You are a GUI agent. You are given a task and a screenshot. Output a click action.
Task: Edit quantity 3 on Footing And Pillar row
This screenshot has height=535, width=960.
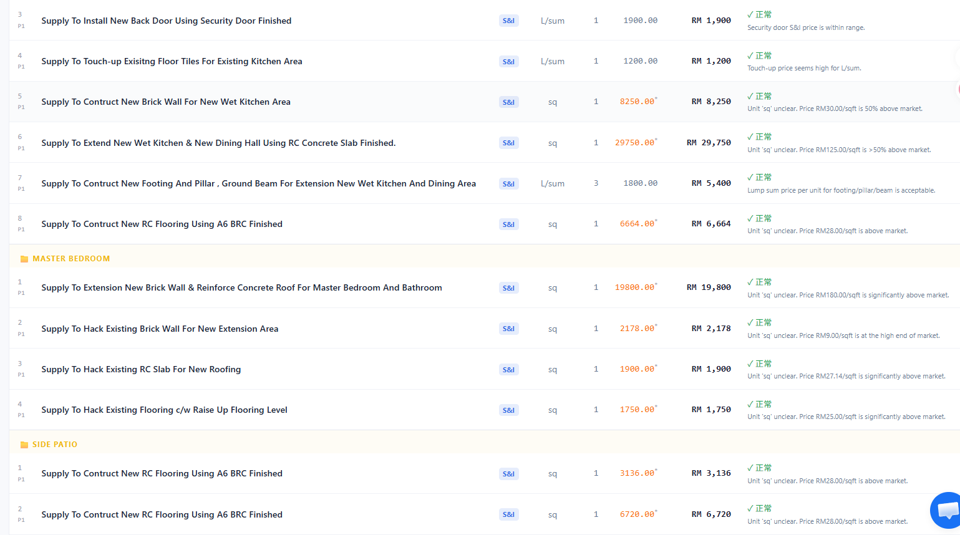pyautogui.click(x=596, y=183)
